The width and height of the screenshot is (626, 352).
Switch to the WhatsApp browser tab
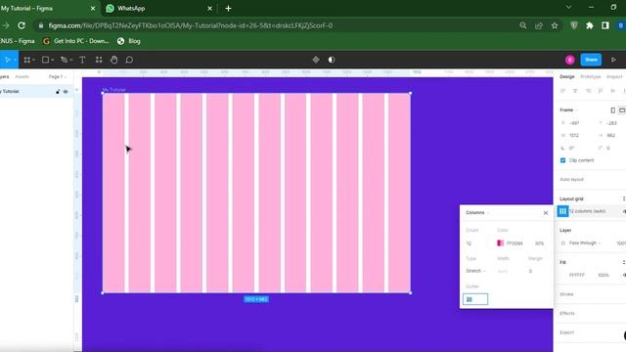click(x=158, y=9)
